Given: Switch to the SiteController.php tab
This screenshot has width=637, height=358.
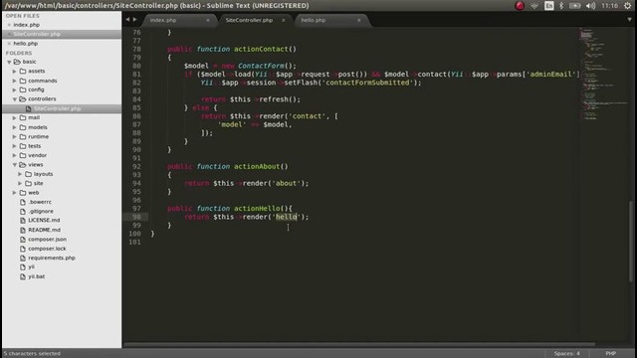Looking at the screenshot, I should 249,20.
